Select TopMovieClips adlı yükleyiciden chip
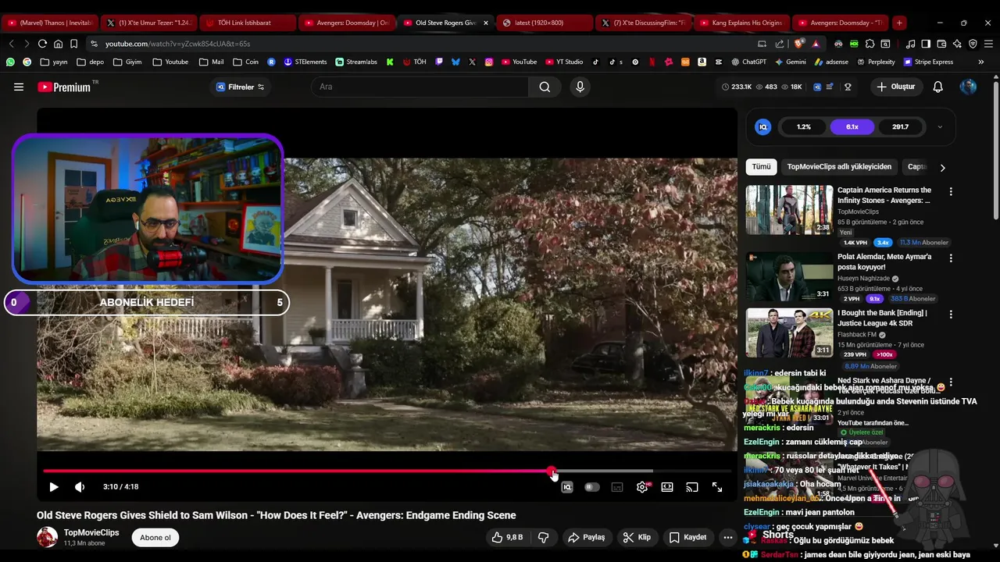Screen dimensions: 1000x562 839,167
